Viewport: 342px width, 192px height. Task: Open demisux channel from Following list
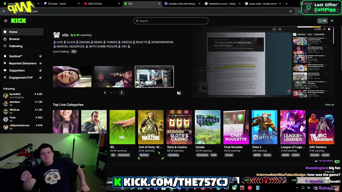(23, 103)
